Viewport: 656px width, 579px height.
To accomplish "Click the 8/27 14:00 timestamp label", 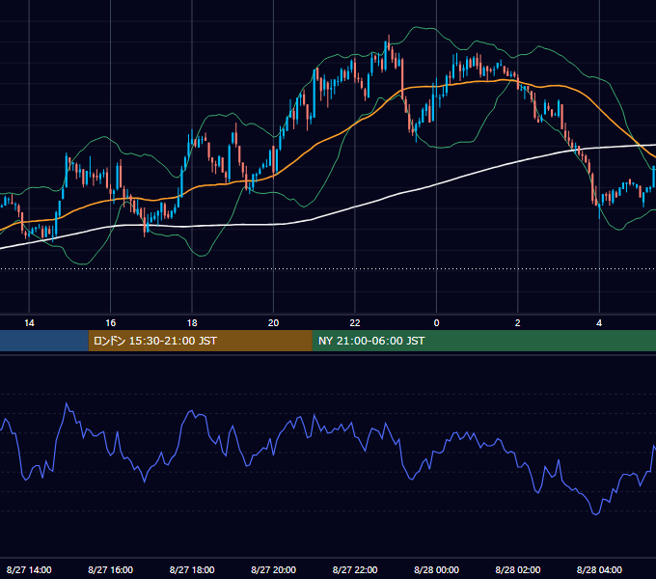I will 29,569.
